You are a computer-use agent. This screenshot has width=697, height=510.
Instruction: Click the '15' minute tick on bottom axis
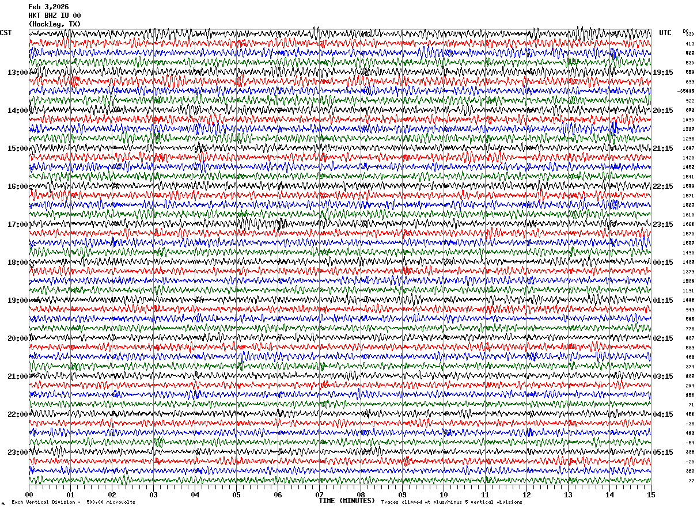651,494
